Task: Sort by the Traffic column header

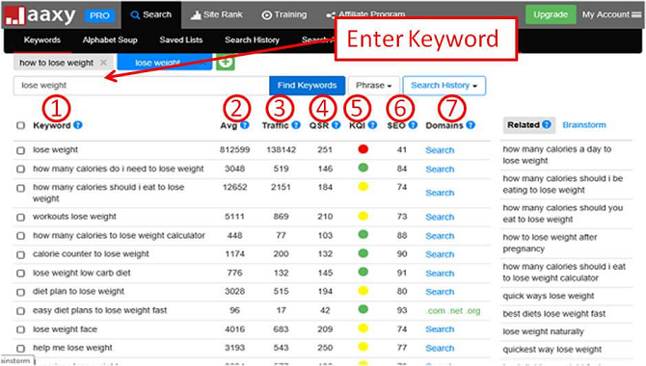Action: (x=275, y=125)
